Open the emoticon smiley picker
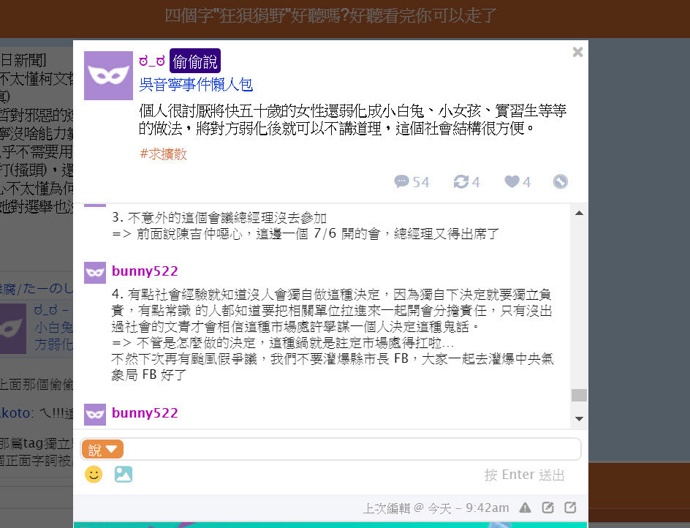690x528 pixels. pos(94,475)
